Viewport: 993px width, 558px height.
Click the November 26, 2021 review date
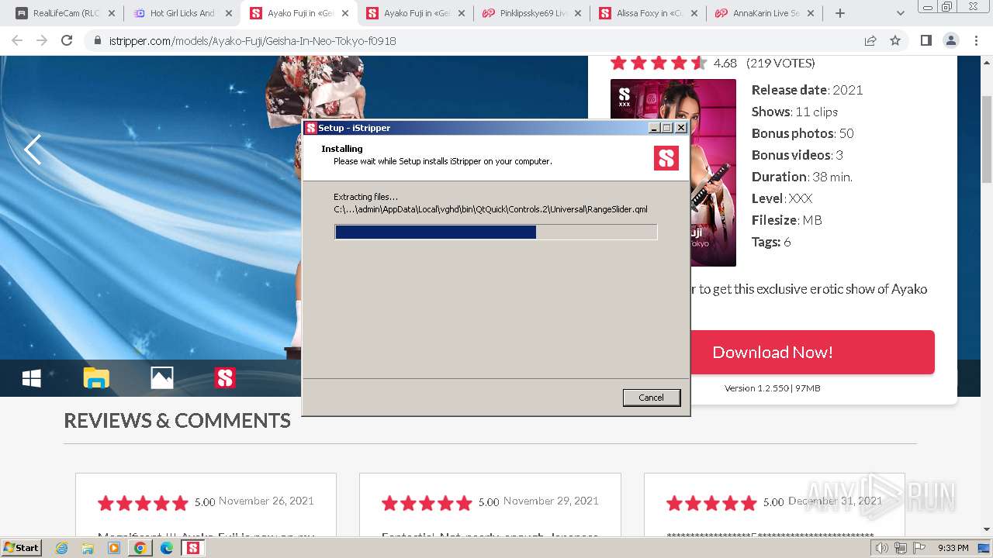[266, 501]
